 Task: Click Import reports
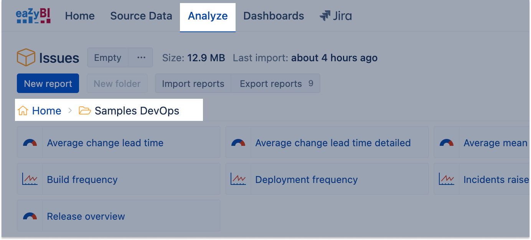point(193,83)
